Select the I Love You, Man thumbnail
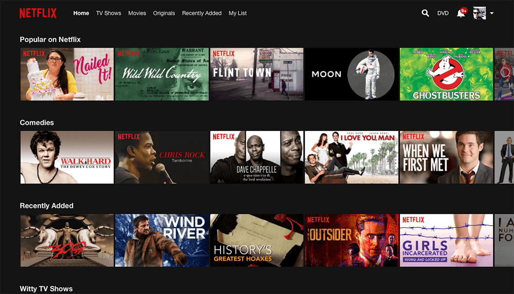The height and width of the screenshot is (294, 514). coord(352,157)
